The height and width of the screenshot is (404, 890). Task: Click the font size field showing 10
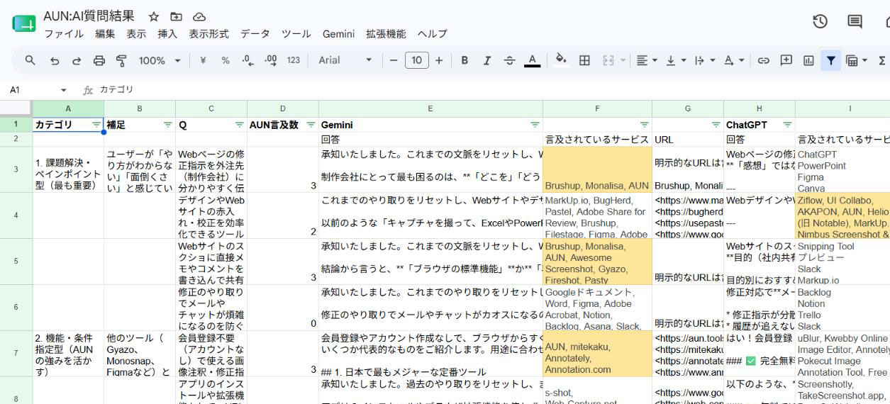point(417,60)
